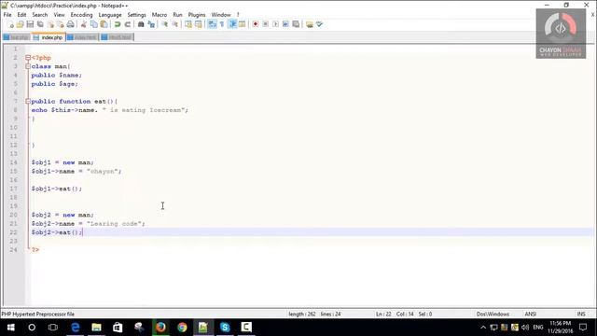The height and width of the screenshot is (336, 597).
Task: Click Run Macro Multiple Times icon
Action: [x=285, y=24]
